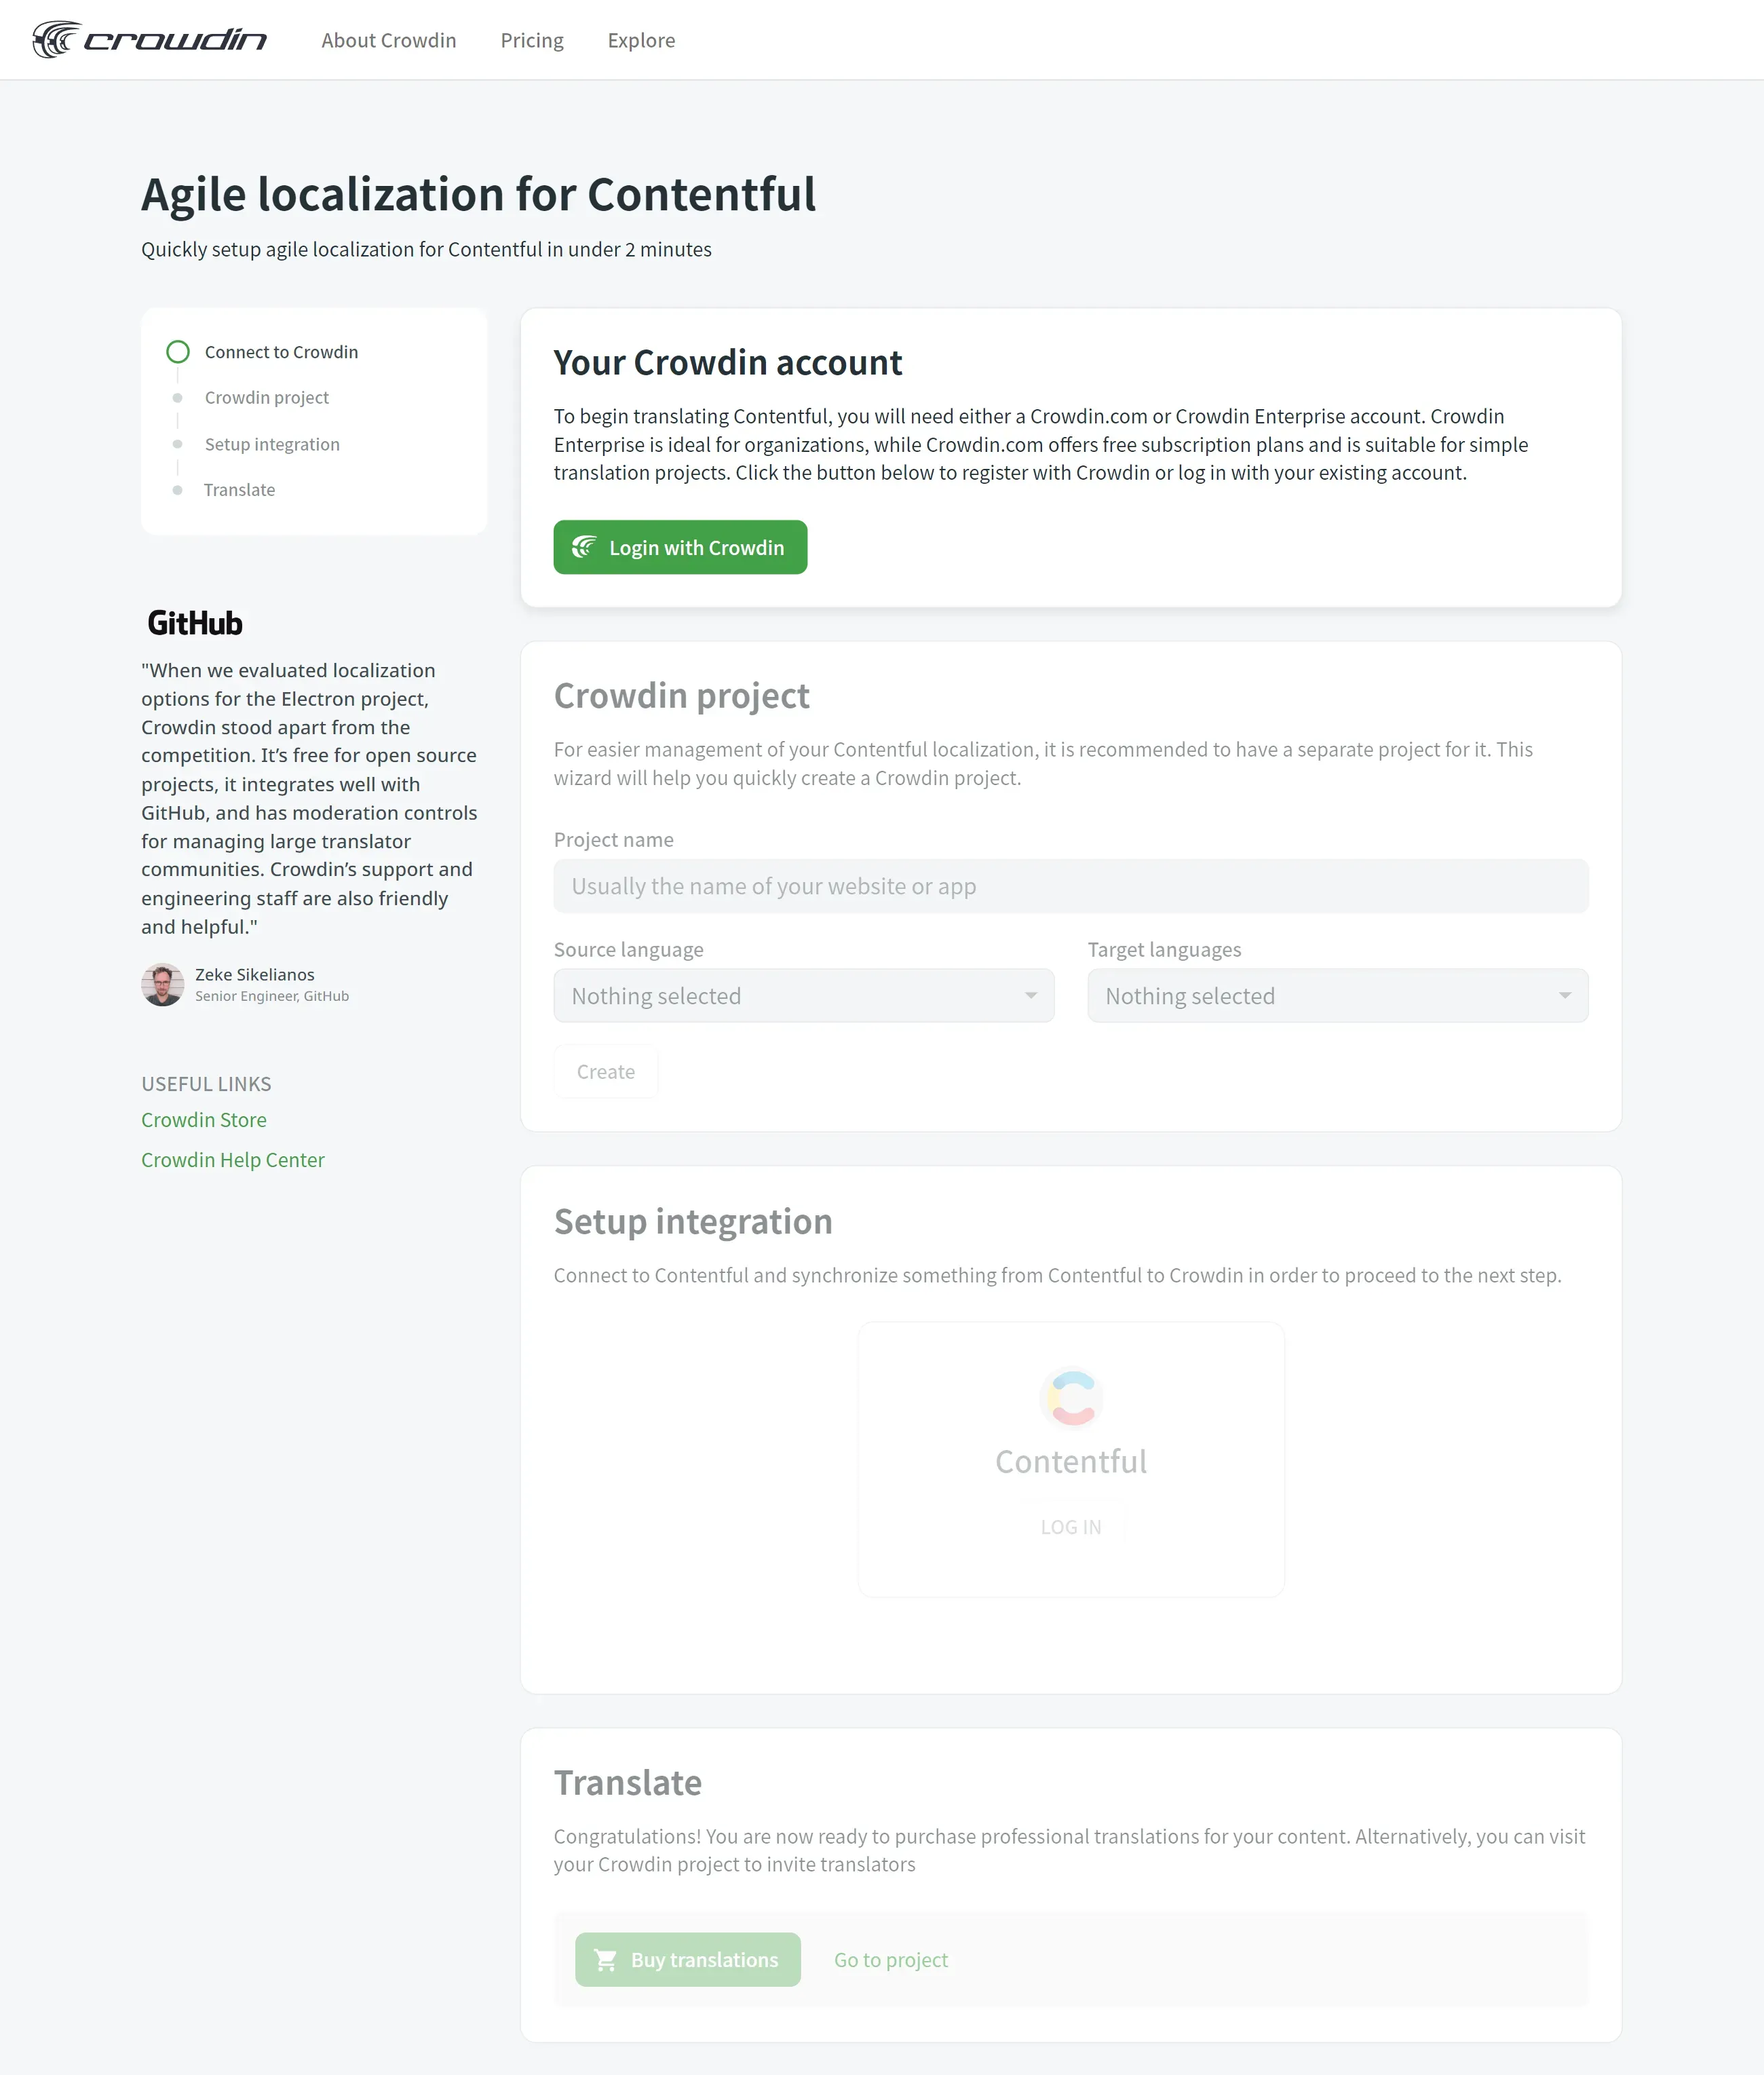Click the shopping cart icon on Buy translations

606,1960
